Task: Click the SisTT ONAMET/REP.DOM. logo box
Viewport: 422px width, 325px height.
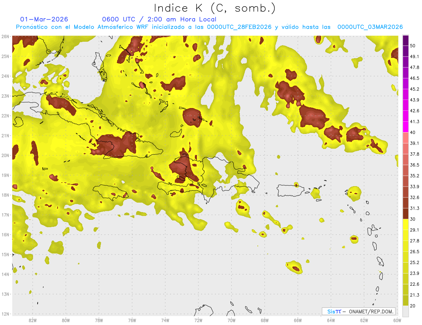Action: [x=358, y=311]
